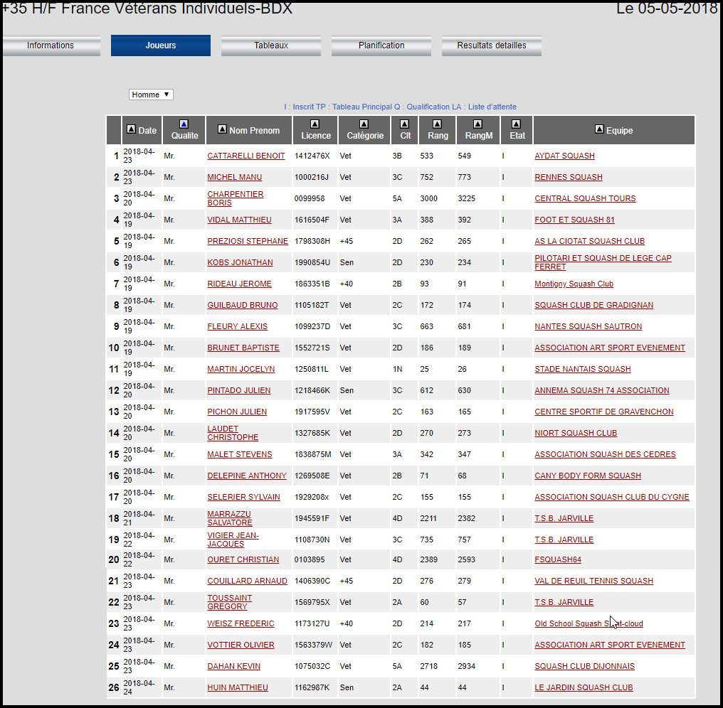Screen dimensions: 723x708
Task: Click the Equipe column sort icon
Action: tap(599, 129)
